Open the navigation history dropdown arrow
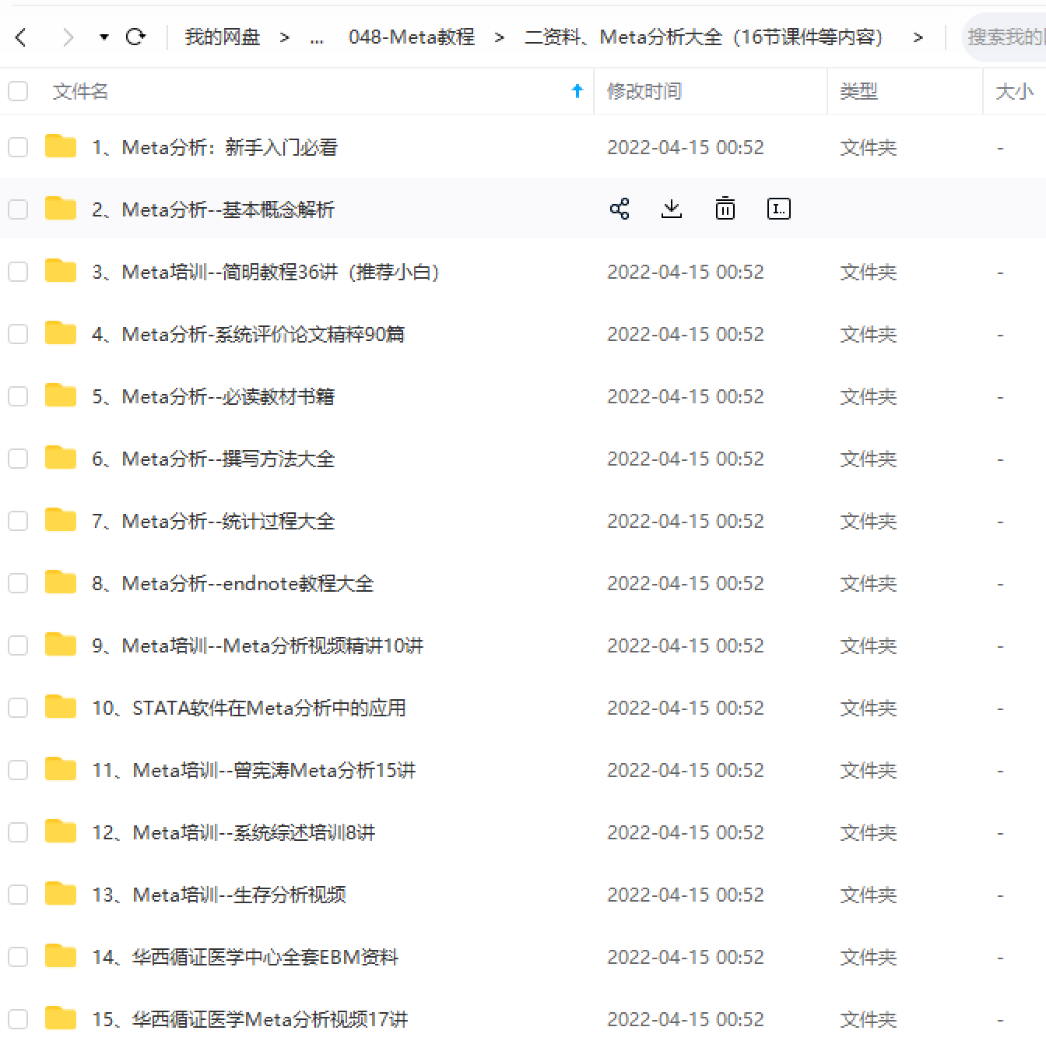Image resolution: width=1046 pixels, height=1048 pixels. pyautogui.click(x=104, y=37)
